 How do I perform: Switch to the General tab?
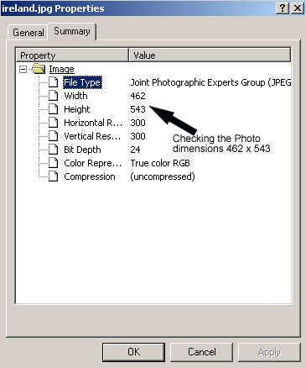point(29,33)
